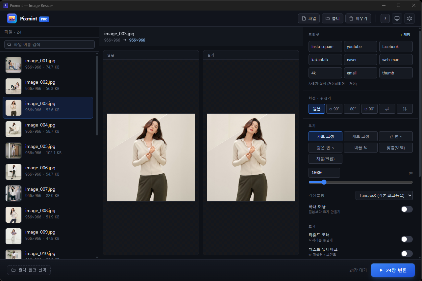Select 원본 rotation option
This screenshot has width=422, height=281.
pyautogui.click(x=317, y=109)
